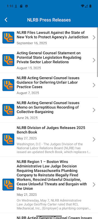98x219 pixels.
Task: Open chevron for Region 1 Boston release
Action: click(x=94, y=185)
